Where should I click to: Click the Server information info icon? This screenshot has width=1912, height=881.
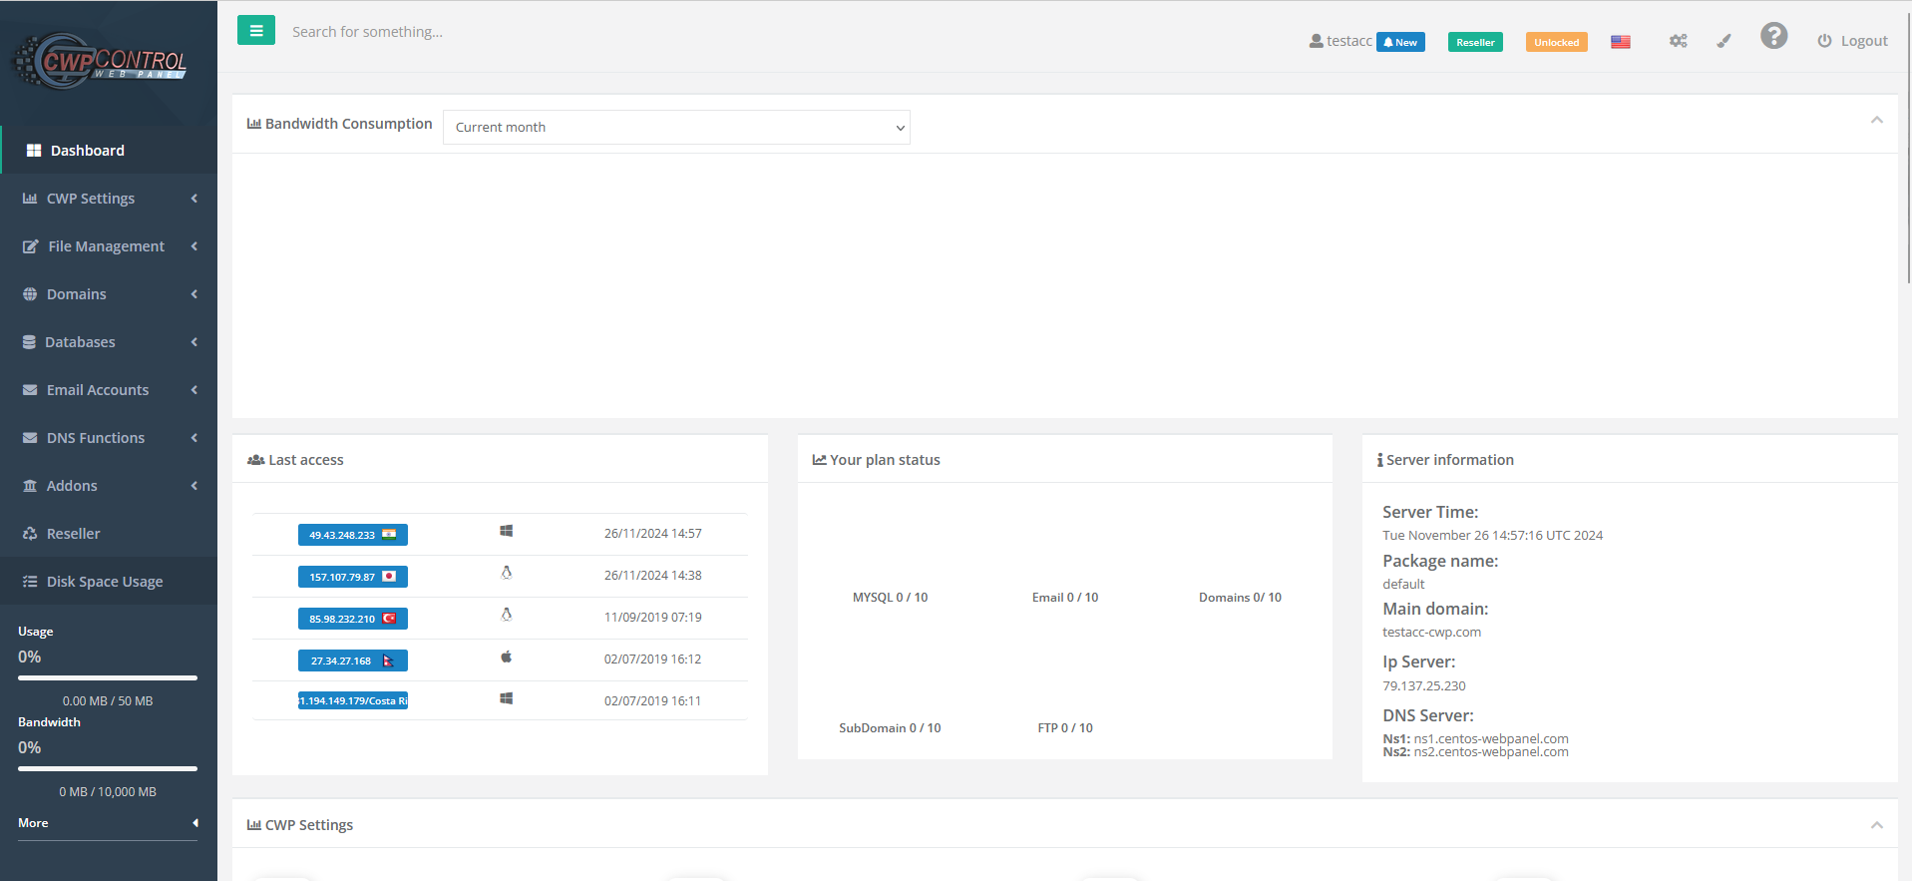pos(1380,460)
